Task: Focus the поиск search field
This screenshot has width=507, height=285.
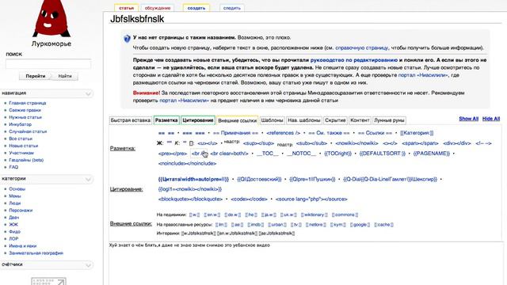Action: coord(48,64)
